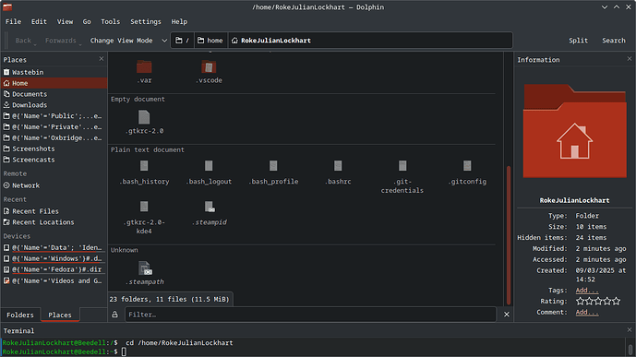Select the .gtkrc-2.0-kde4 file icon
636x357 pixels.
click(144, 207)
